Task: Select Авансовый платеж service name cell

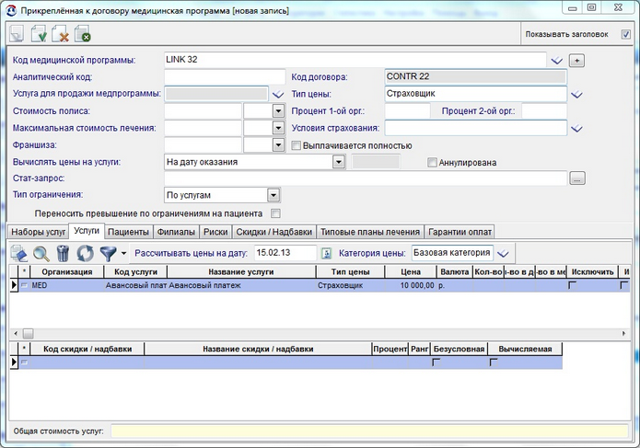Action: point(241,285)
